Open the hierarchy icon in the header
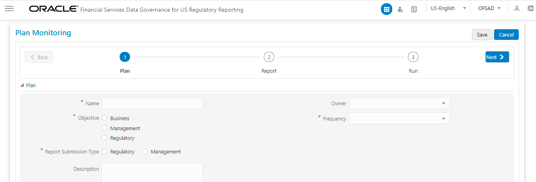Image resolution: width=536 pixels, height=182 pixels. pyautogui.click(x=517, y=8)
